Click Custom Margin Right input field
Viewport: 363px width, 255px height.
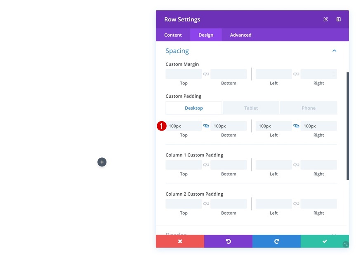click(318, 74)
